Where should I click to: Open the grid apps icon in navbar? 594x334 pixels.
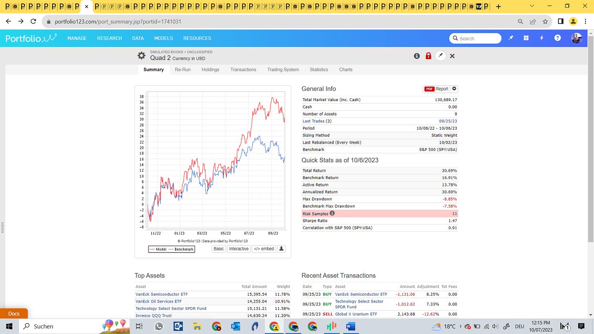tap(526, 38)
